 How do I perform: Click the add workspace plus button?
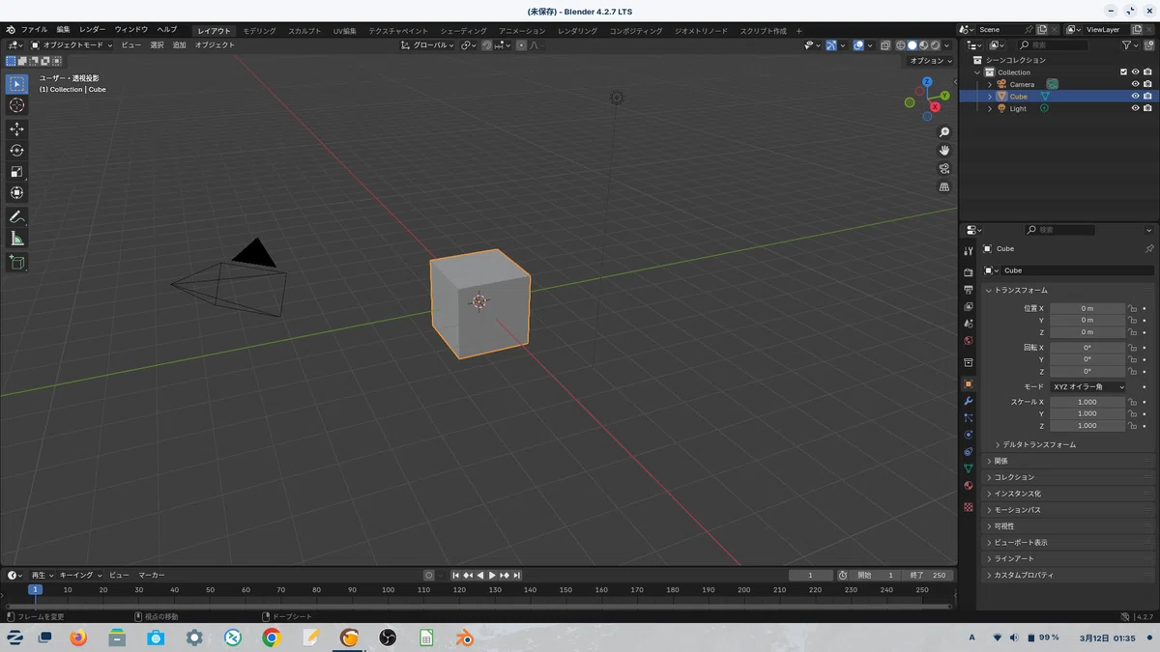click(798, 31)
